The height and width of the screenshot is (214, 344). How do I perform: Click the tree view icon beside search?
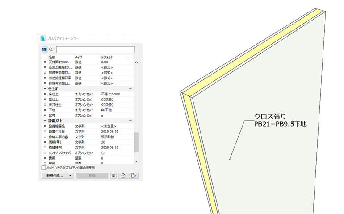pyautogui.click(x=45, y=49)
